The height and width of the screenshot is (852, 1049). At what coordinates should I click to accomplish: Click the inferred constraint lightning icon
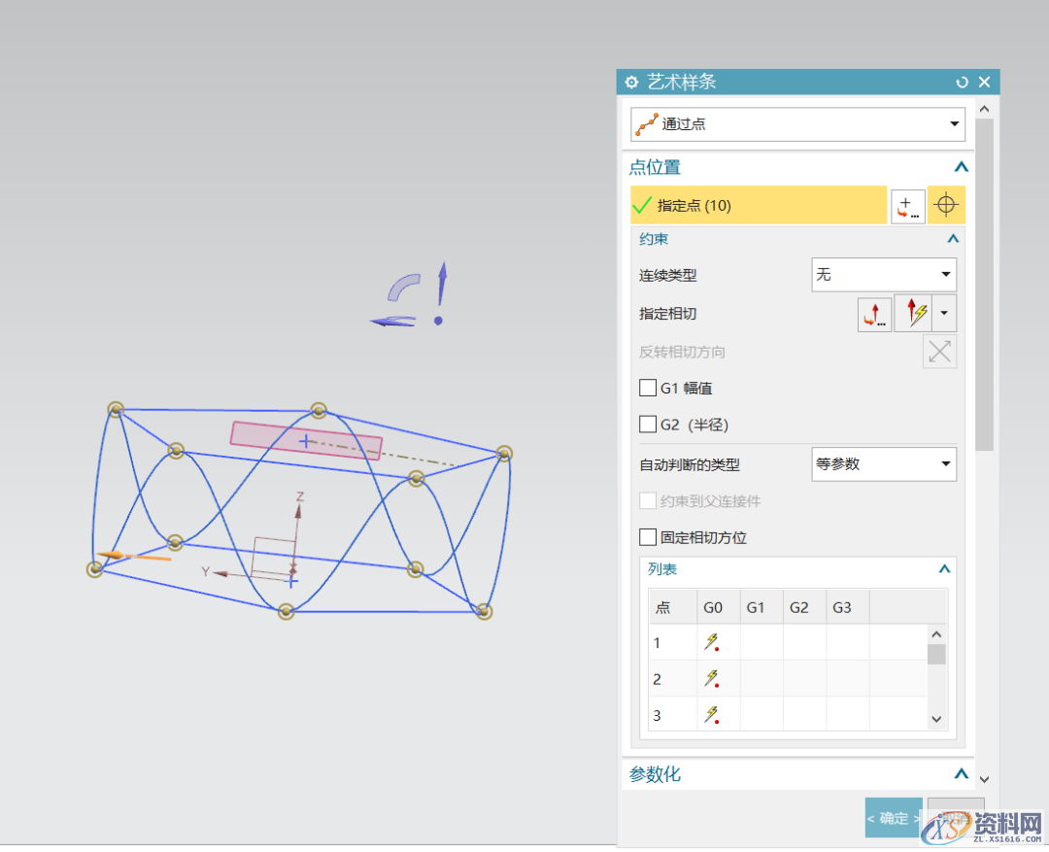click(916, 314)
